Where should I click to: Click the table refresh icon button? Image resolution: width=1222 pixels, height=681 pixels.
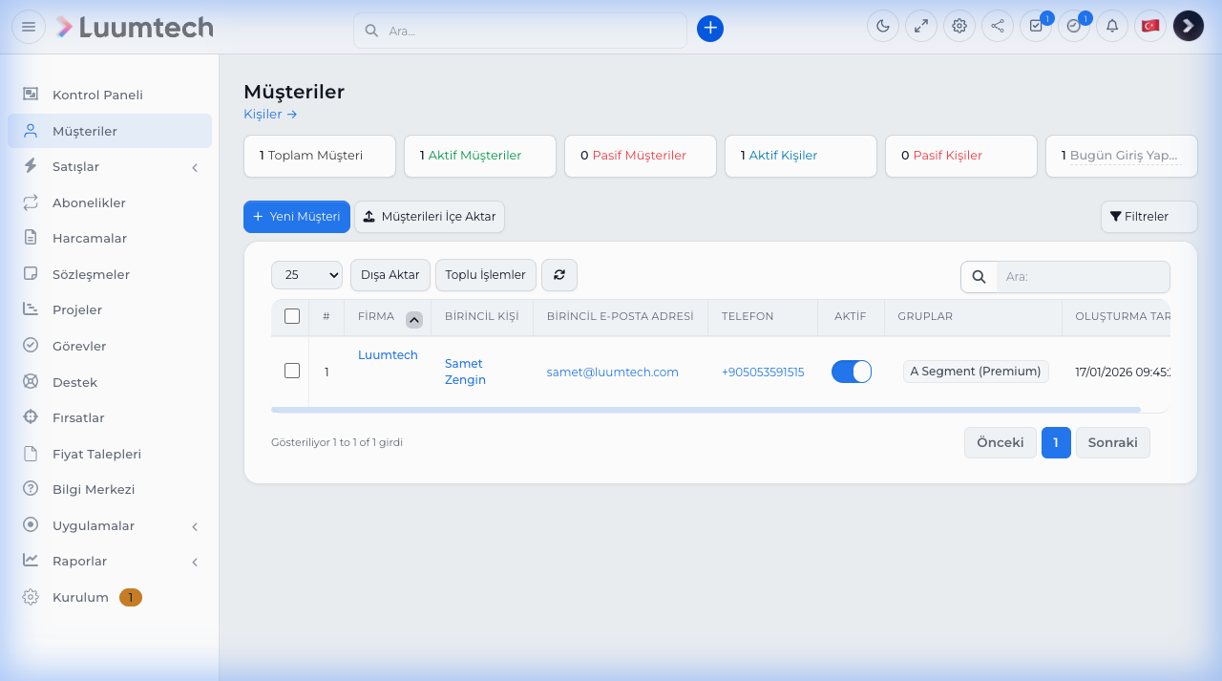tap(559, 275)
